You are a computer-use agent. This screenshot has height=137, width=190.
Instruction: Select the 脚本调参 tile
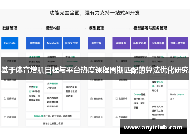pos(35,43)
